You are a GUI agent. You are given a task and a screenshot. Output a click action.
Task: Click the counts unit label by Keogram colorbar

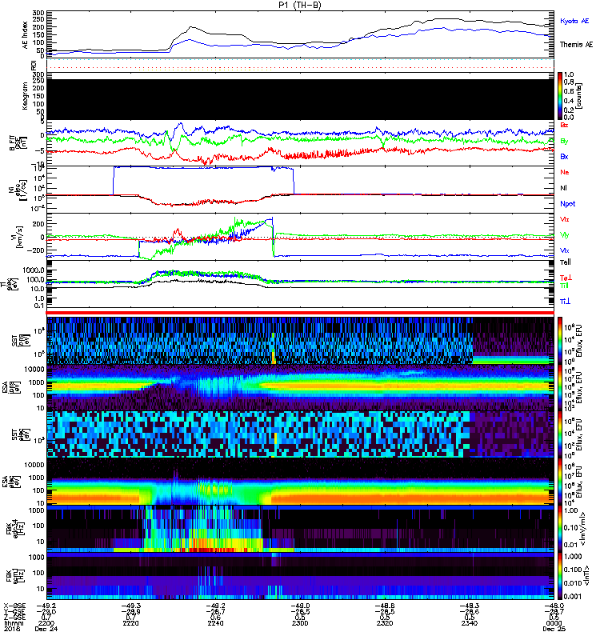click(579, 96)
